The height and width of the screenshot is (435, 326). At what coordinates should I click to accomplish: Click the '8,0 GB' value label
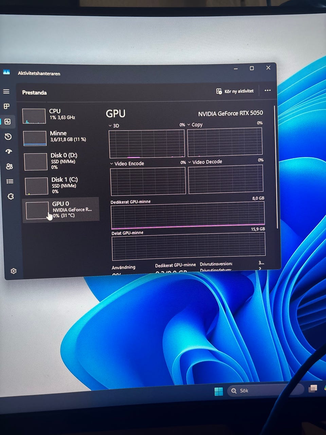pos(258,198)
